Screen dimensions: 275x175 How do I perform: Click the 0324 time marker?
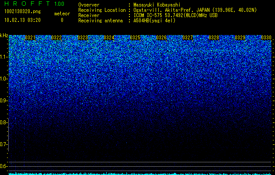tap(109, 38)
